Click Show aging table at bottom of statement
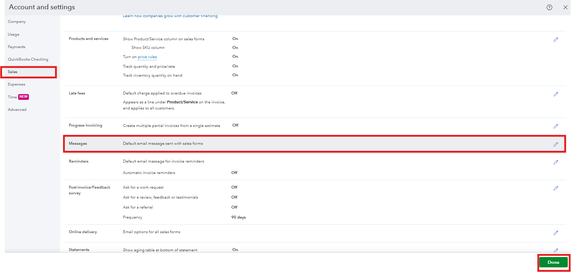 (x=160, y=250)
